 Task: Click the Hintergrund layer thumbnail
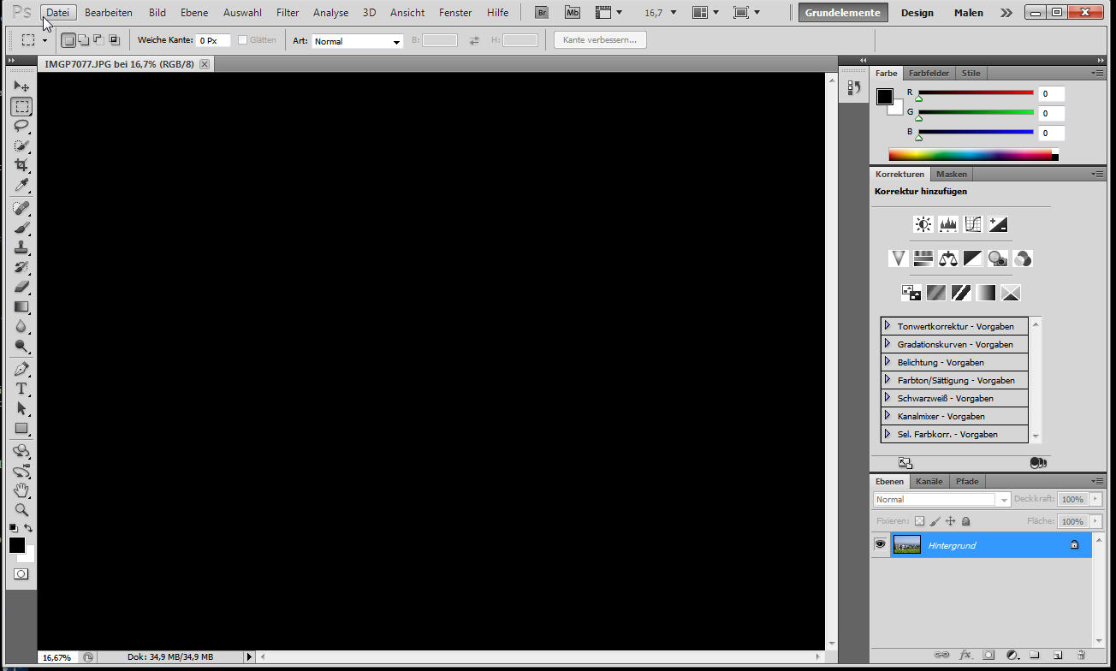coord(907,544)
